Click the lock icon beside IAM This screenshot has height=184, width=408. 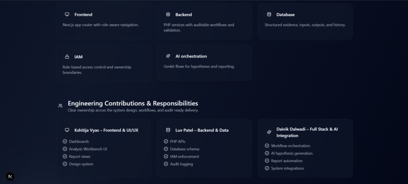(x=67, y=57)
